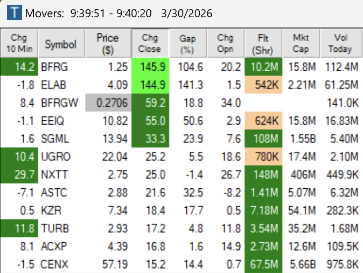Screen dimensions: 363x273
Task: Click SGML market cap 1.55B
Action: tap(303, 139)
